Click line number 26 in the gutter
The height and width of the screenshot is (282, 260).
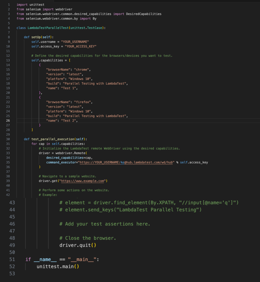coord(8,121)
